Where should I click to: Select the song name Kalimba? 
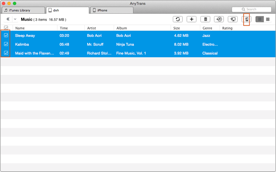click(x=22, y=44)
